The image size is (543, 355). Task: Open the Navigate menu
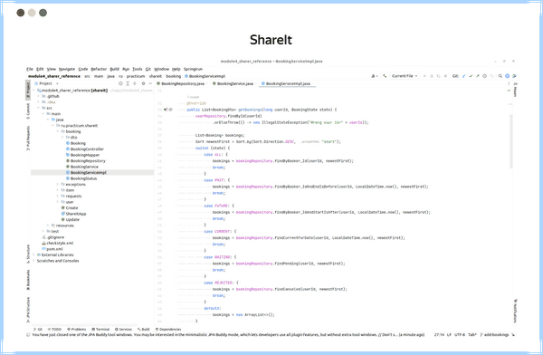pyautogui.click(x=67, y=69)
